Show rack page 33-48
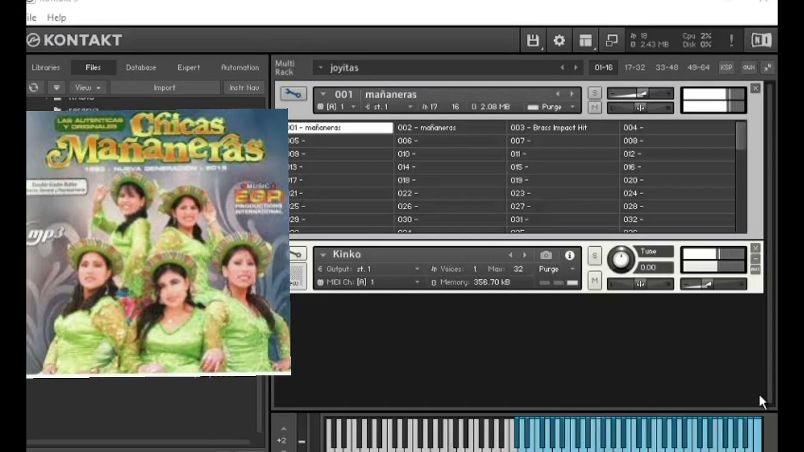The width and height of the screenshot is (804, 452). coord(666,67)
